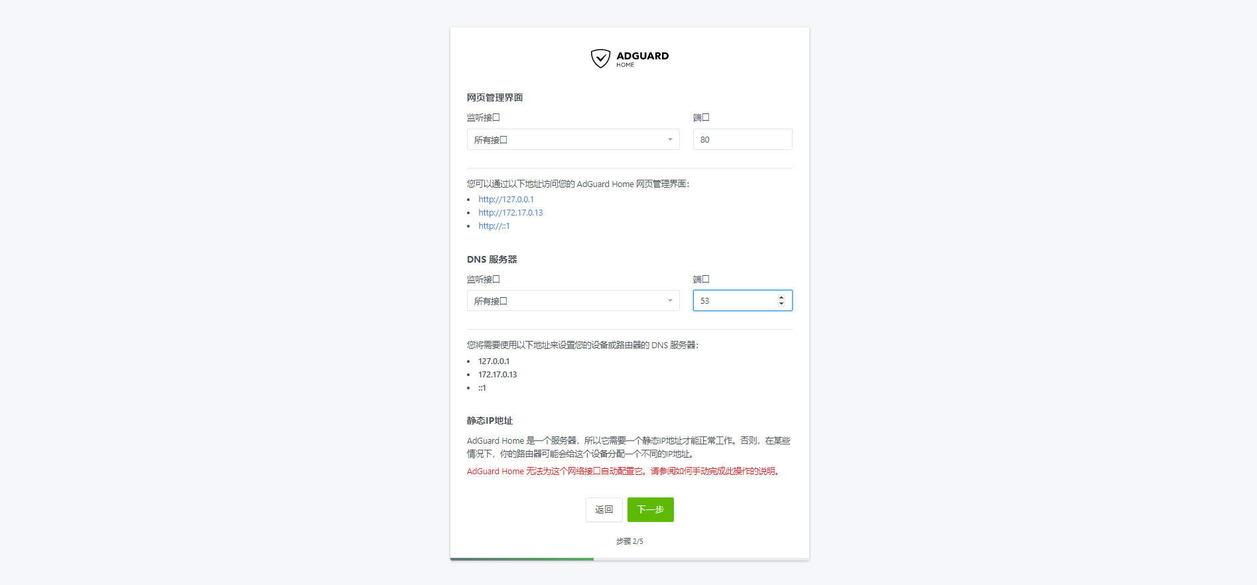The width and height of the screenshot is (1257, 585).
Task: Expand the DNS 服务器 监听接口 dropdown
Action: coord(573,300)
